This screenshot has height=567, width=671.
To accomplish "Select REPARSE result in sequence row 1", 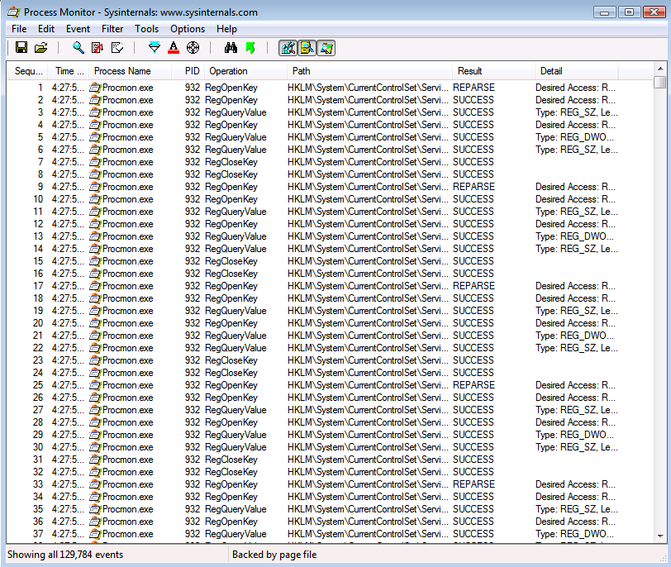I will [474, 88].
